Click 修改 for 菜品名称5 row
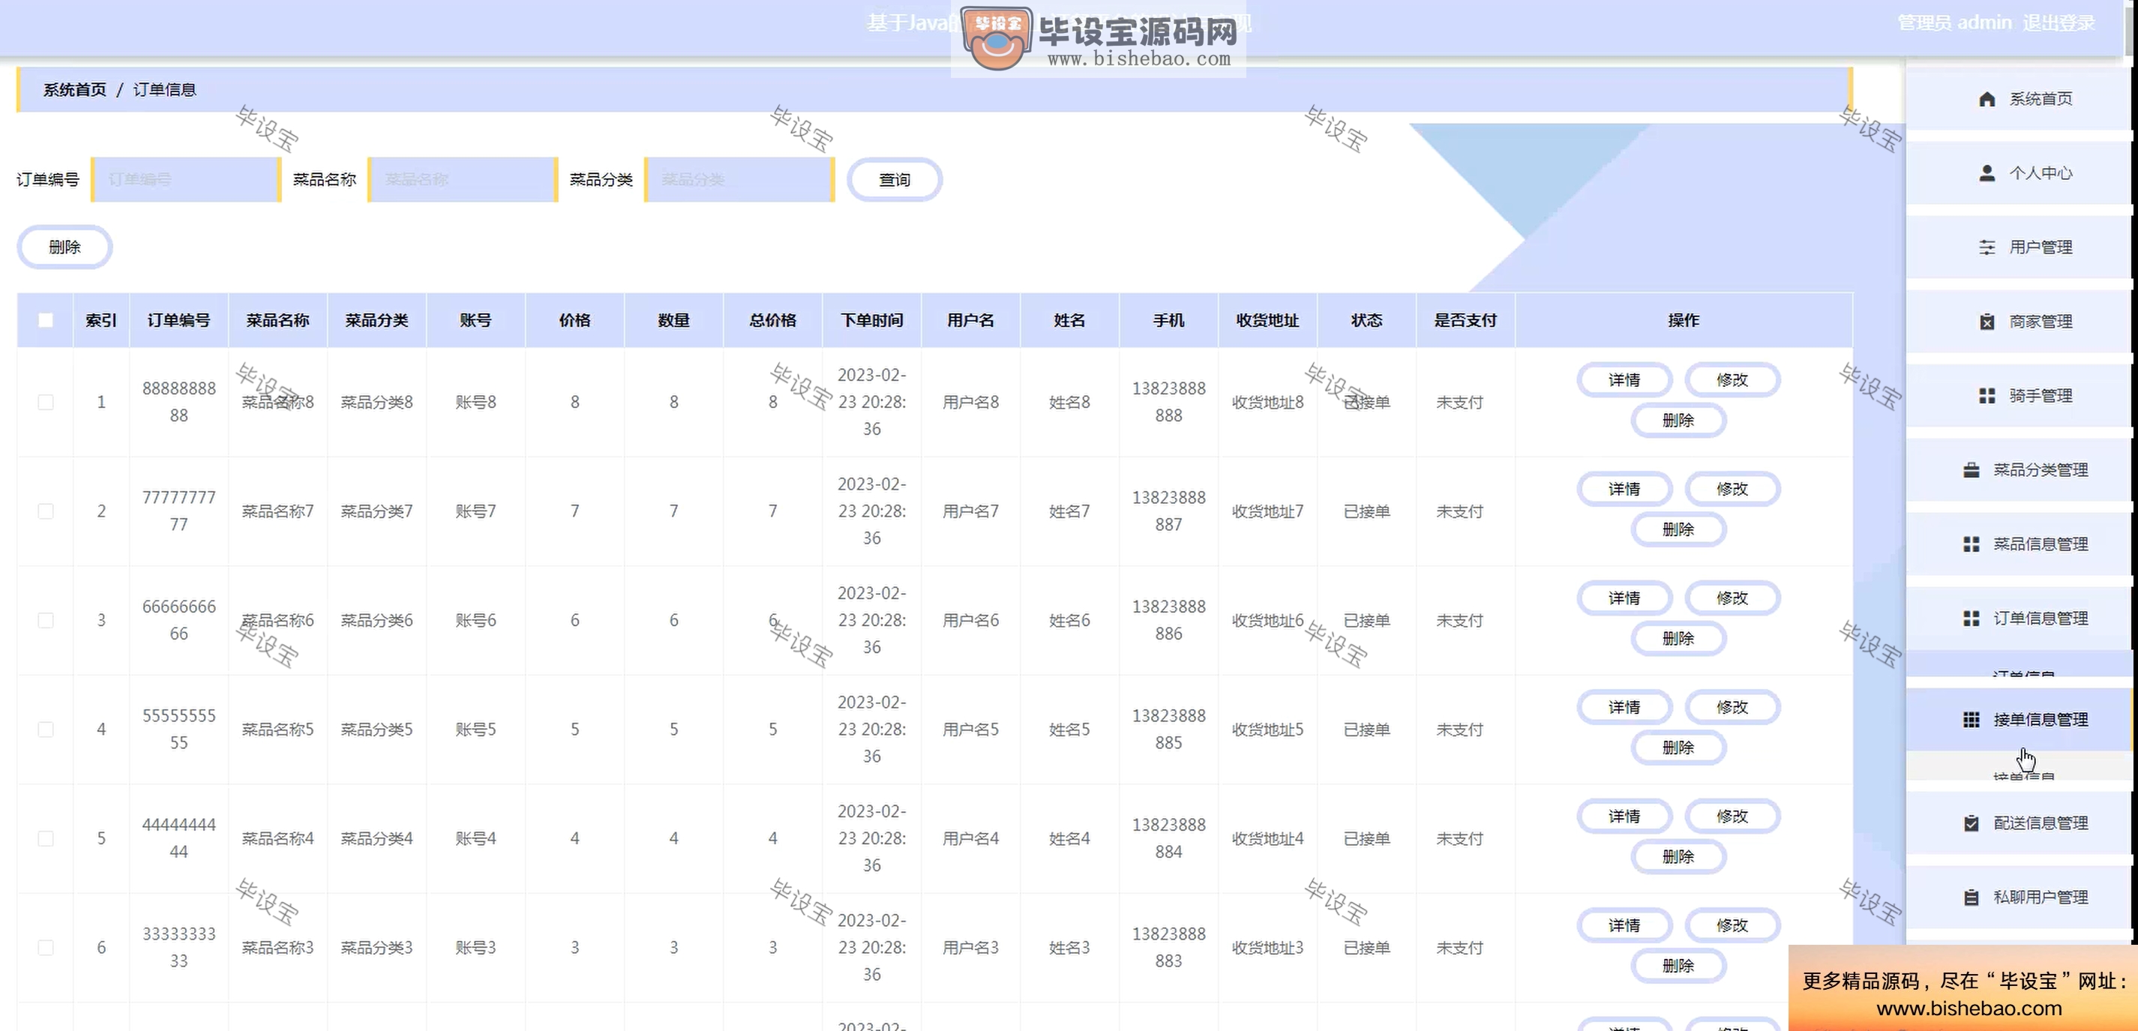2138x1031 pixels. point(1732,707)
